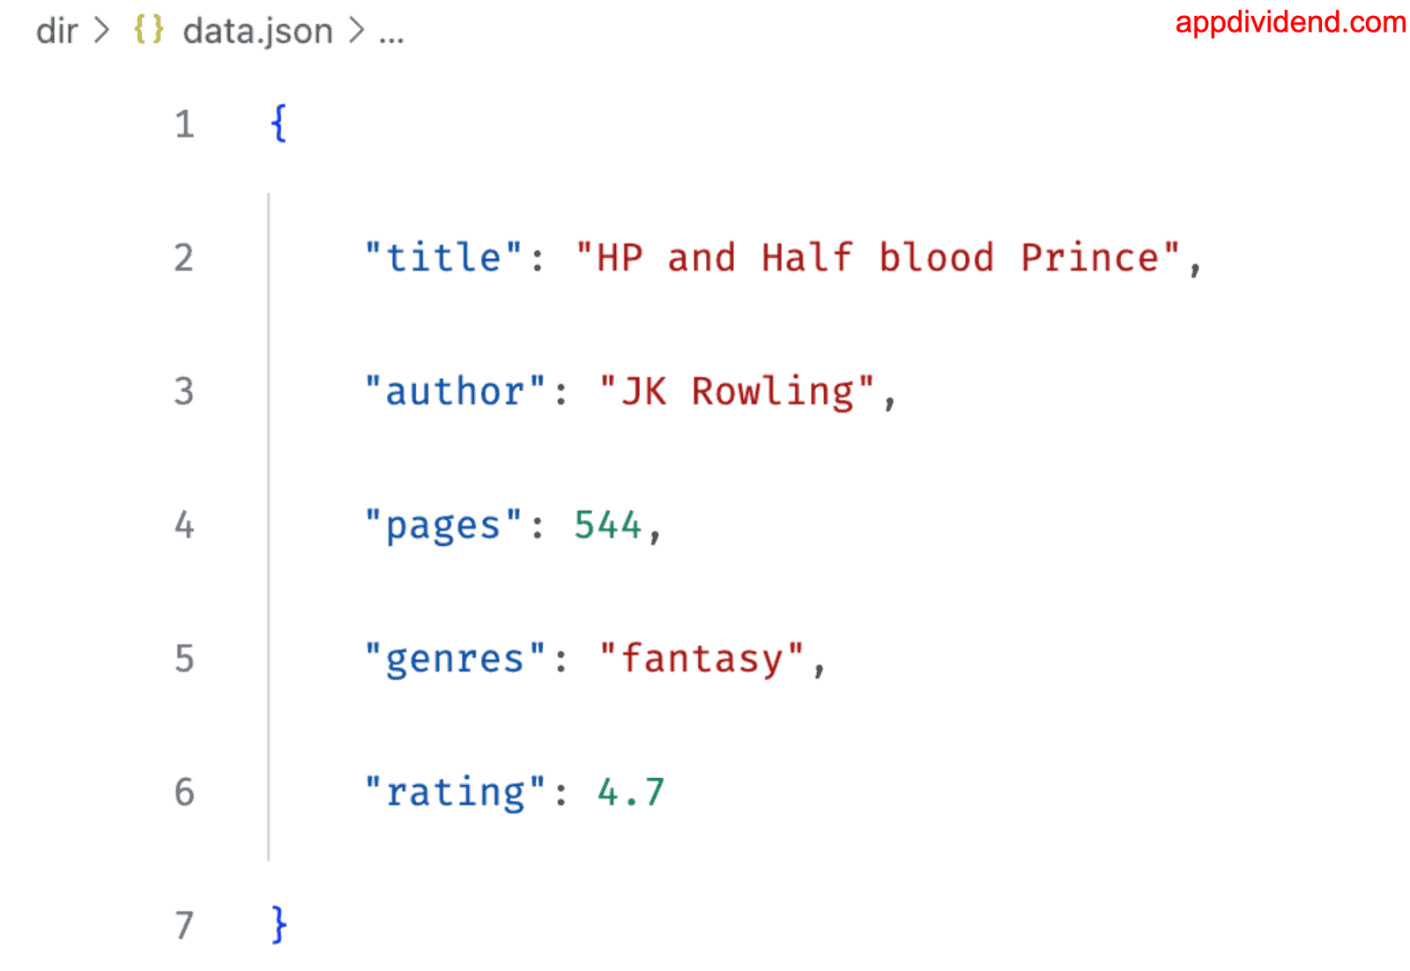Place cursor on the opening brace

(x=278, y=122)
